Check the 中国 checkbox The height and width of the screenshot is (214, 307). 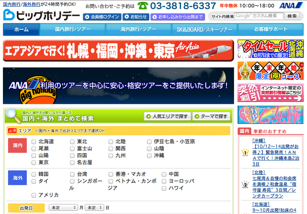pyautogui.click(x=164, y=174)
